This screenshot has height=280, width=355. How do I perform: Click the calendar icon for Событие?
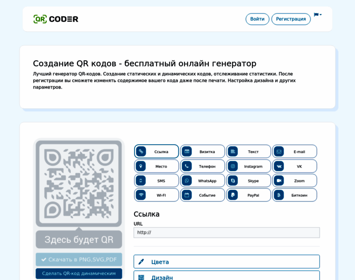[187, 195]
